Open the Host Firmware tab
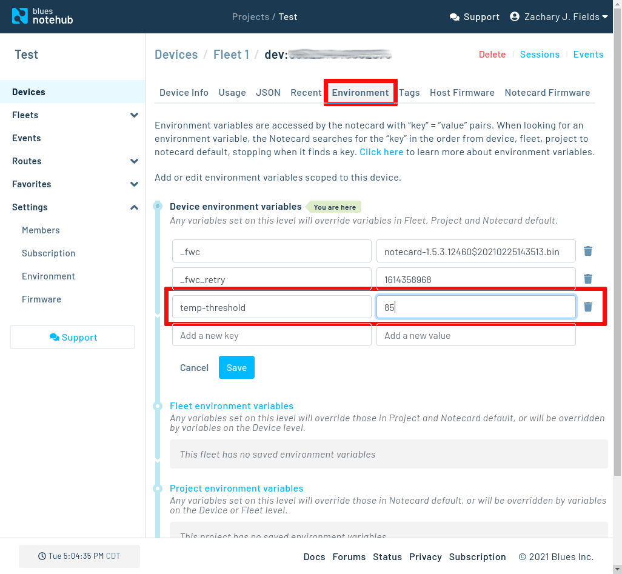Viewport: 622px width, 574px height. point(462,92)
